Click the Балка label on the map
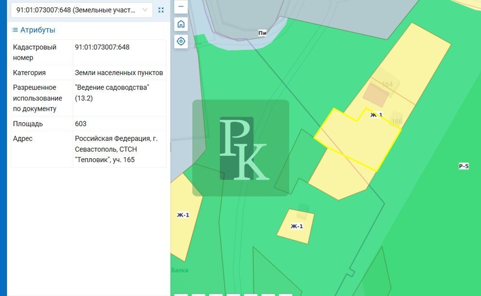 [x=180, y=270]
